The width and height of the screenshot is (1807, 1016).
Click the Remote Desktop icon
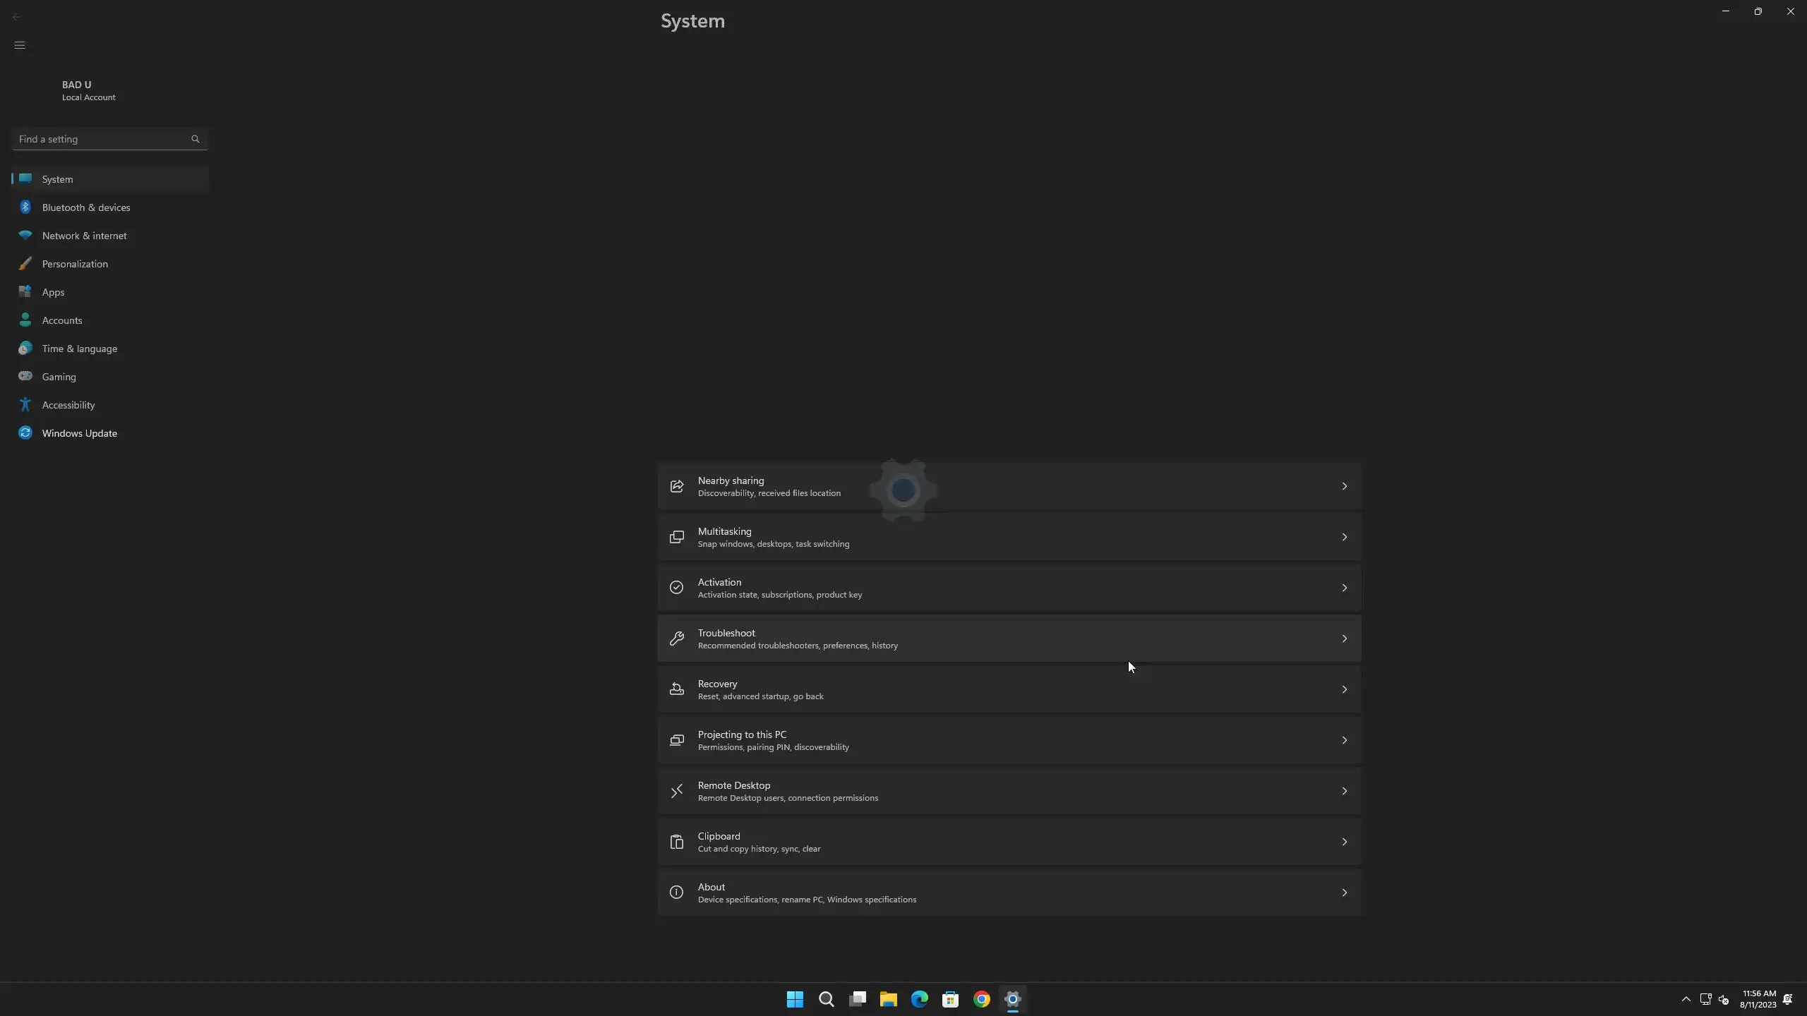(x=676, y=791)
